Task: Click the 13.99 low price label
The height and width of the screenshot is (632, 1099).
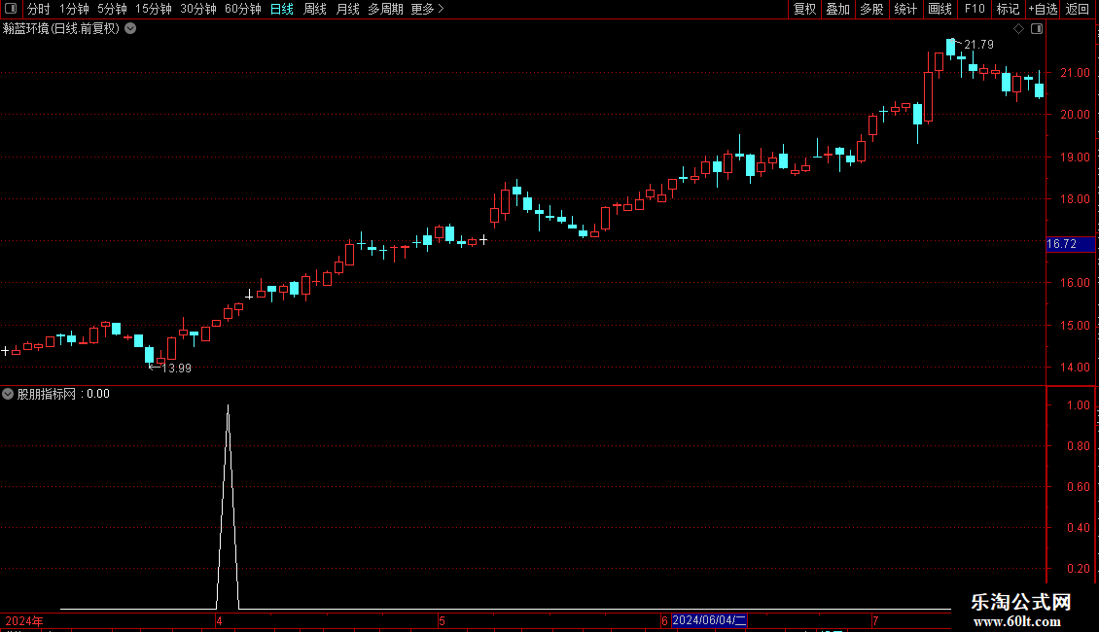Action: [x=176, y=369]
